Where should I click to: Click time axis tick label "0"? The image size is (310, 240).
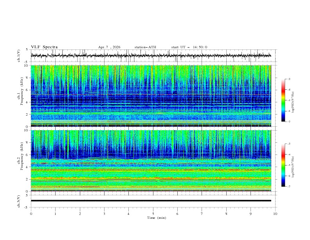point(31,214)
